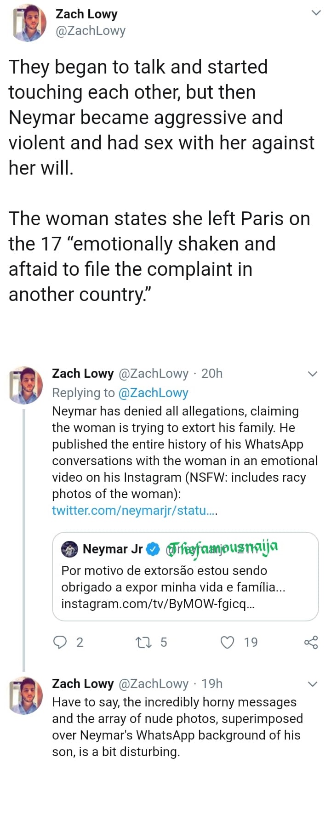Like the tweet with 19 likes
The image size is (331, 831).
pos(228,642)
